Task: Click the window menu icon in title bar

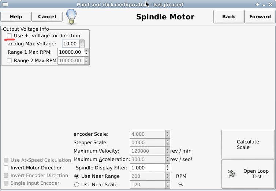Action: point(5,4)
